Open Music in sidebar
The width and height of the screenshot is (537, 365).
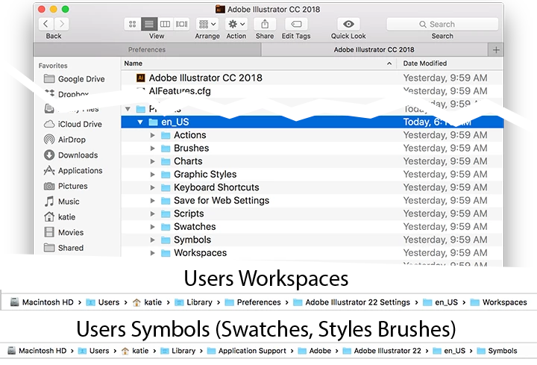coord(62,202)
